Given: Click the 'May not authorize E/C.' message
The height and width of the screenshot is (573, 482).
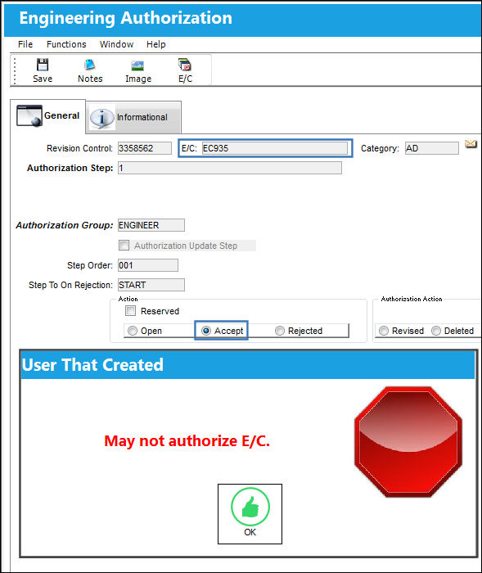Looking at the screenshot, I should [x=187, y=441].
